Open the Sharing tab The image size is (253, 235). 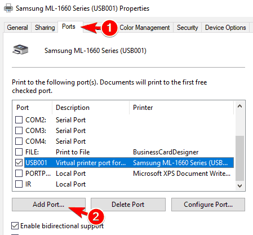(x=45, y=28)
